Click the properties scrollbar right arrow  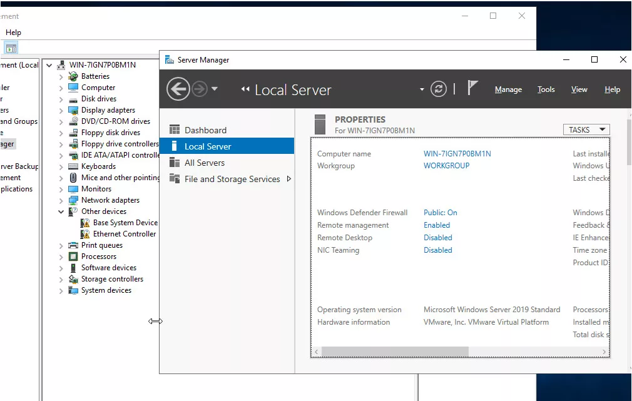coord(604,352)
